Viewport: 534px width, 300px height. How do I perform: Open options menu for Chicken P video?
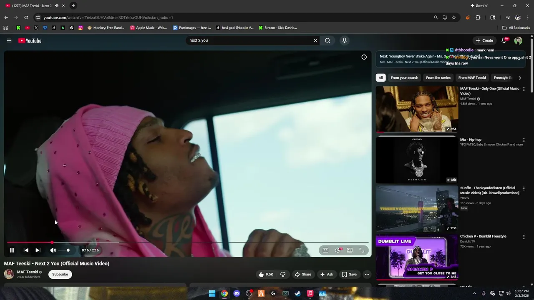[x=524, y=237]
